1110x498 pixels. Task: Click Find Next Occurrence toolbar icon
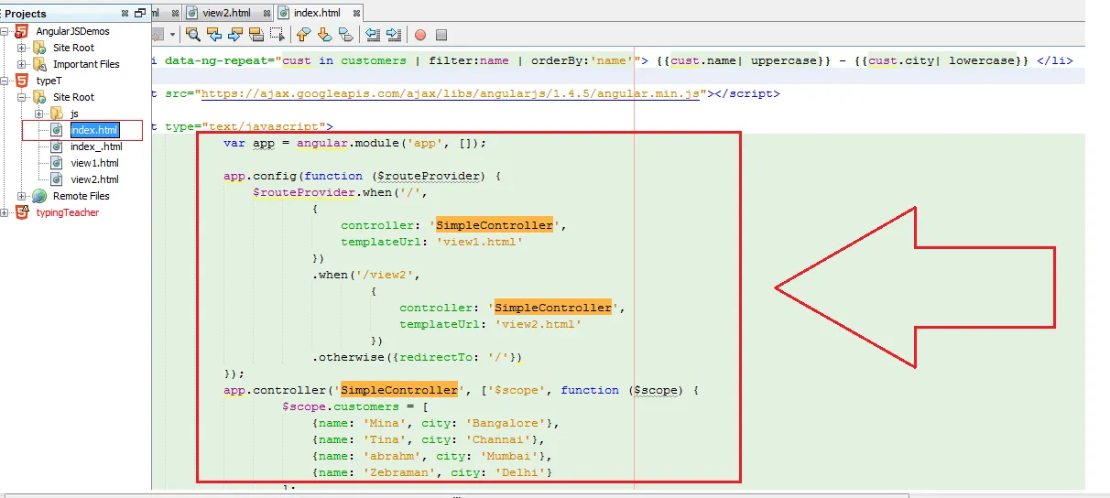tap(235, 35)
